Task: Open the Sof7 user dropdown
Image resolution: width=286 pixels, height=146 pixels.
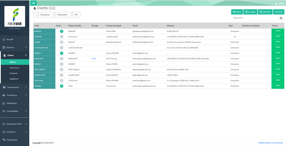Action: point(278,3)
